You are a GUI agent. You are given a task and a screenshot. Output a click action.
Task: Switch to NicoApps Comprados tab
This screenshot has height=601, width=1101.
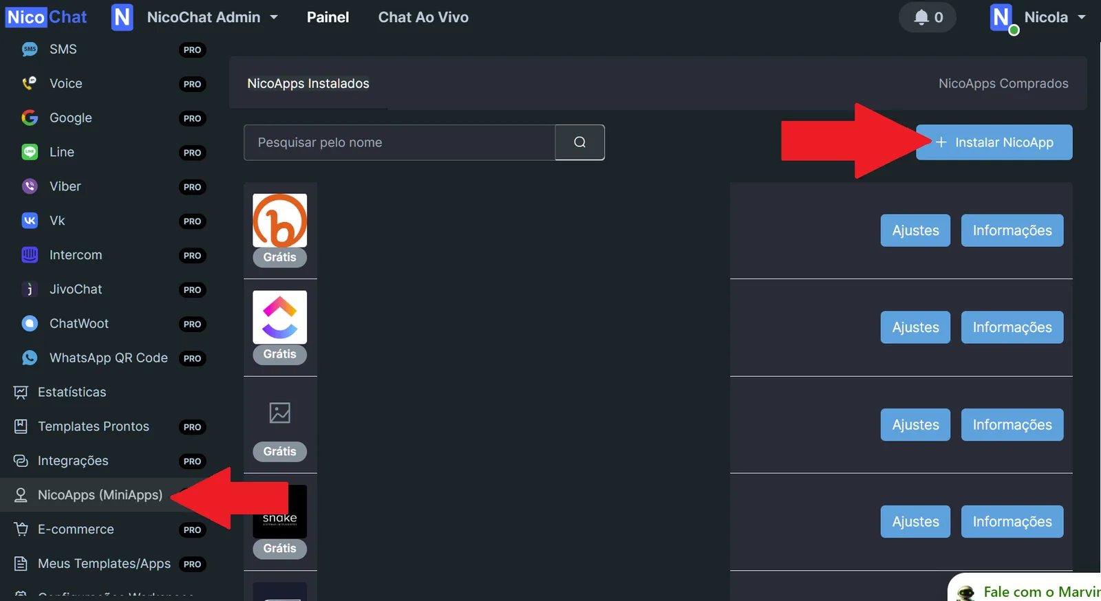tap(1003, 83)
